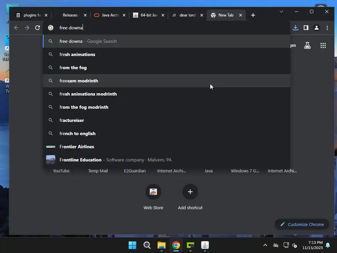Screen dimensions: 337x253
Task: Toggle the side panel icon
Action: 306,28
